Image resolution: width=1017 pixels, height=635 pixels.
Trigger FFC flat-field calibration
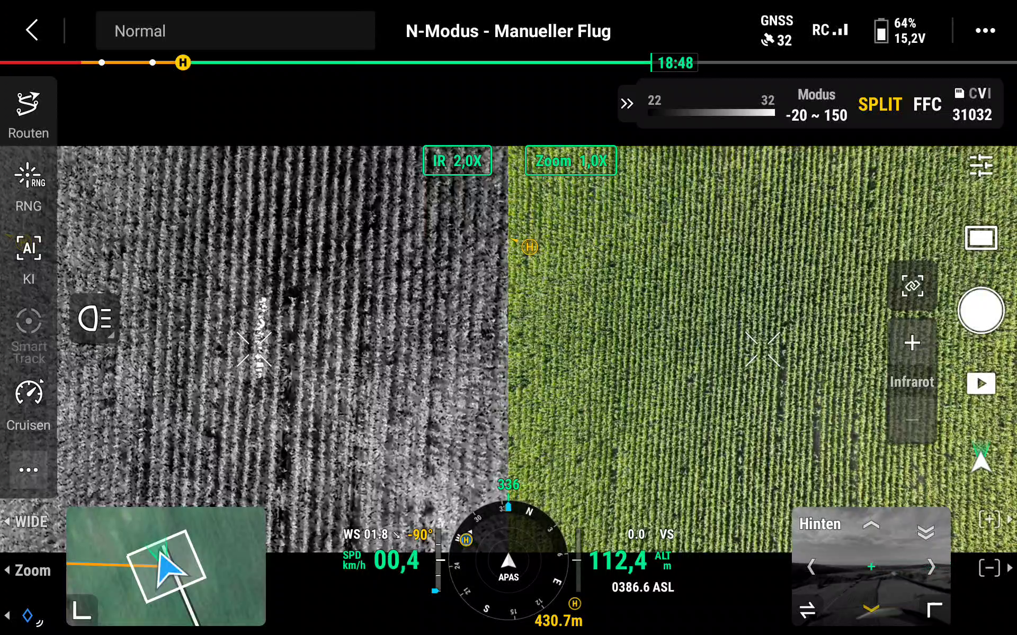click(927, 104)
